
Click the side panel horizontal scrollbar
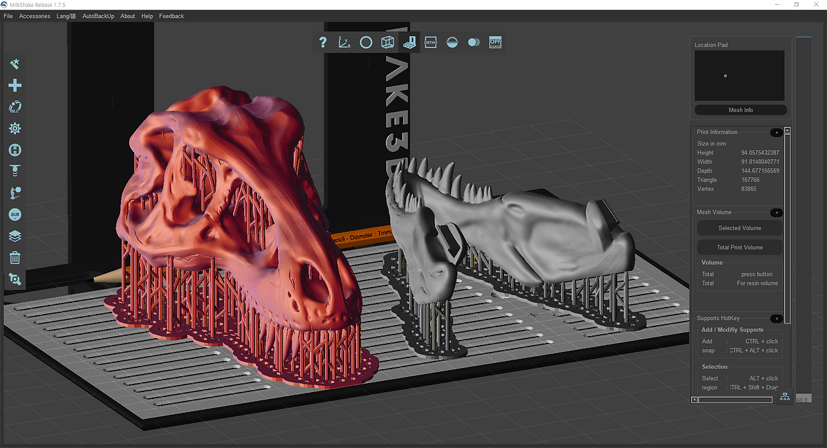coord(735,400)
